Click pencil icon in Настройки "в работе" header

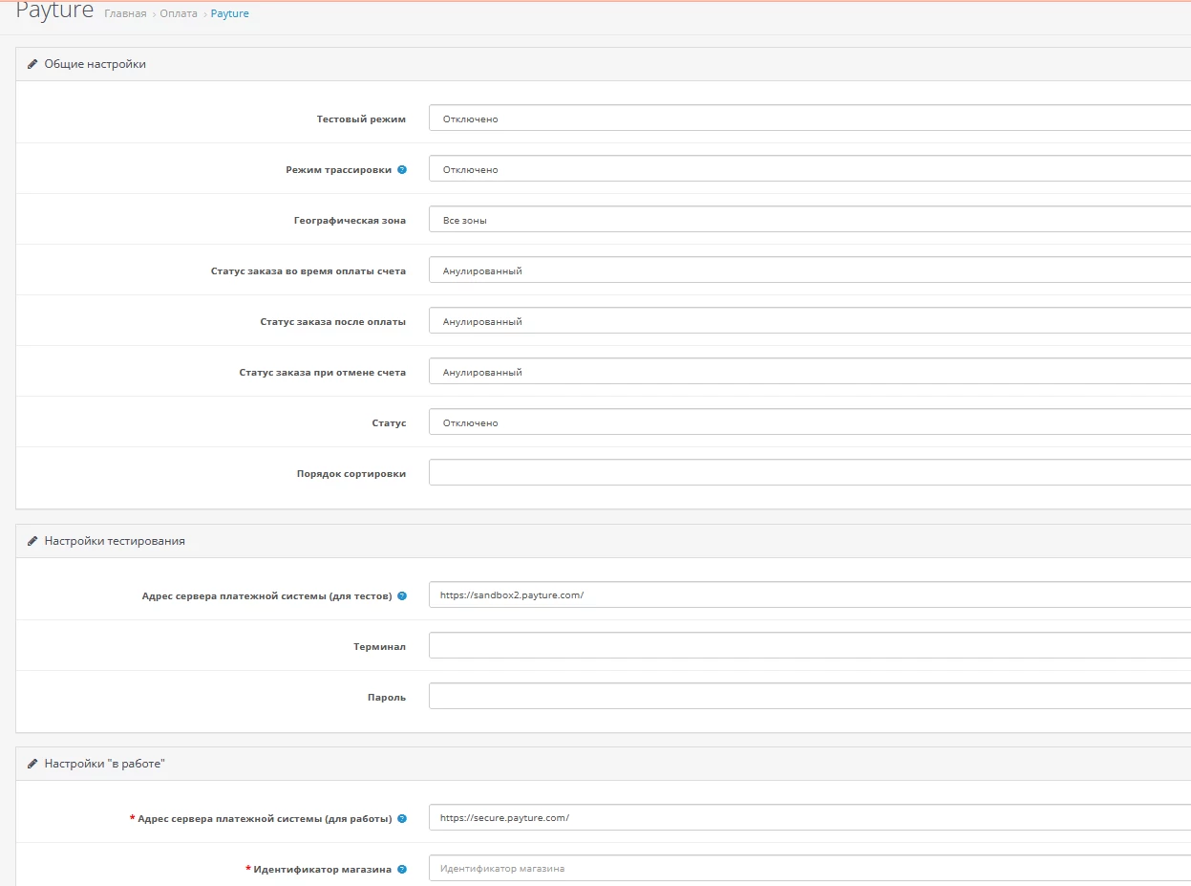point(32,764)
